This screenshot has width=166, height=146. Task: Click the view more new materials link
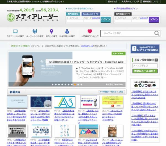pyautogui.click(x=112, y=92)
